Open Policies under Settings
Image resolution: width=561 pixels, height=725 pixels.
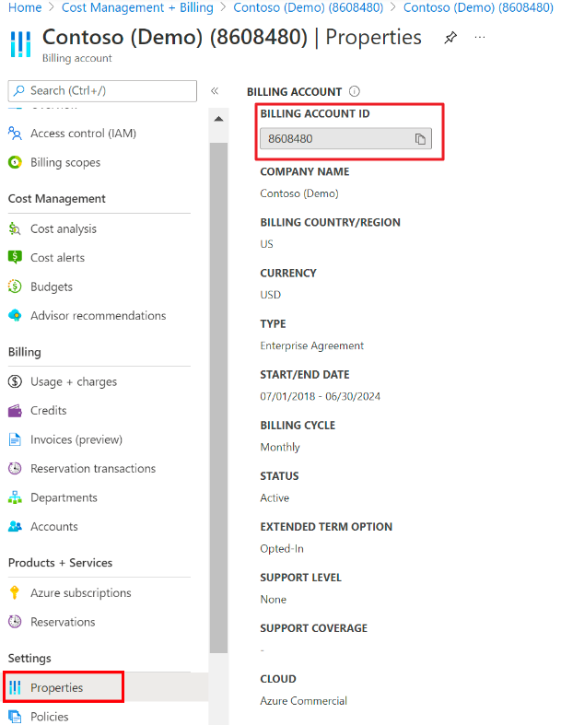[49, 717]
